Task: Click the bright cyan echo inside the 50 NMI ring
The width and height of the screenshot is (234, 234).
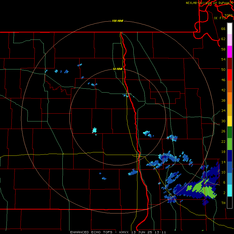Action: tap(94, 131)
